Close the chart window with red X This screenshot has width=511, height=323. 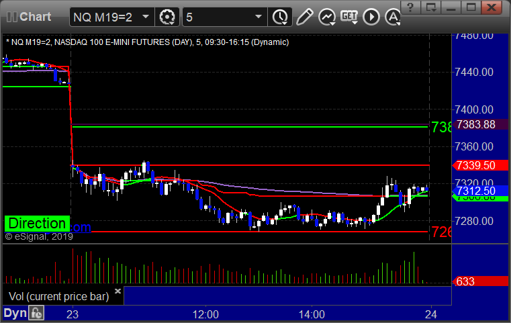click(492, 7)
